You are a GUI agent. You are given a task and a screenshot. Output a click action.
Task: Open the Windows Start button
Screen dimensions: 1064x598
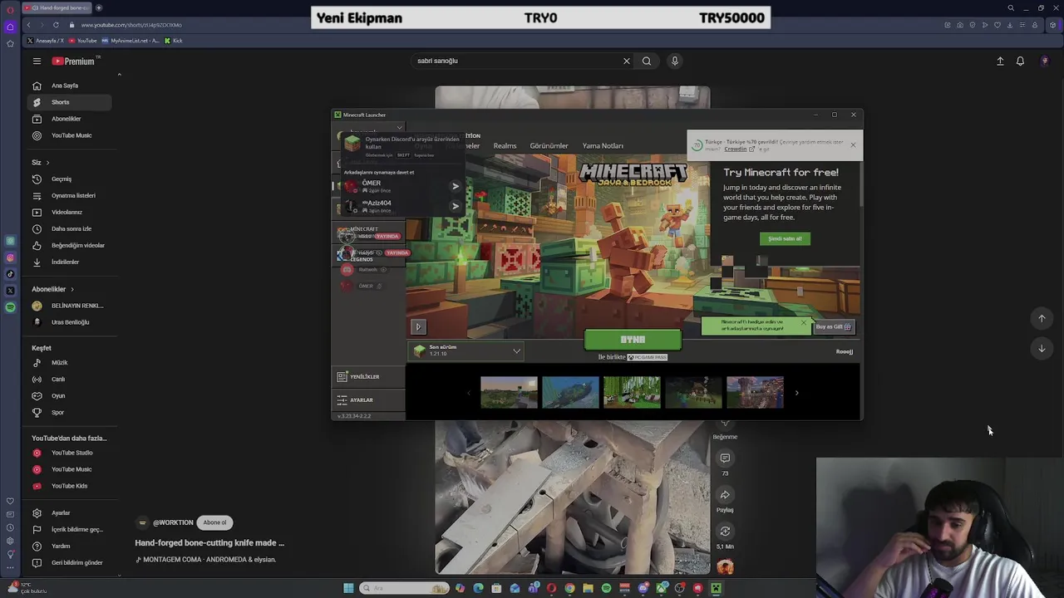(x=348, y=588)
